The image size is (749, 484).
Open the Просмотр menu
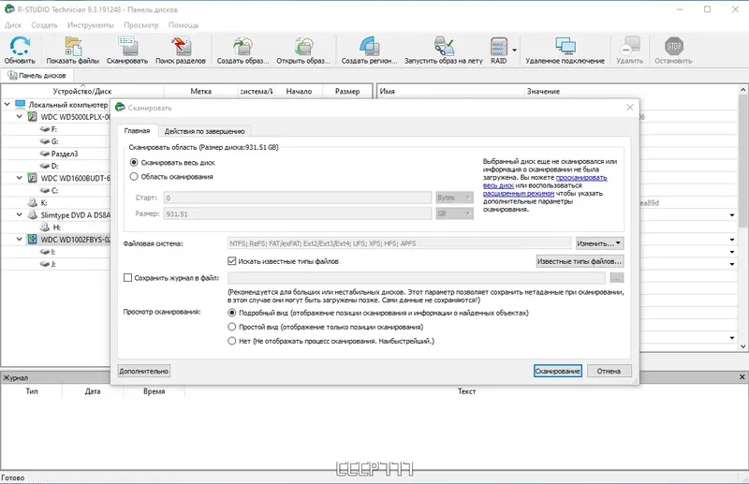[x=141, y=25]
